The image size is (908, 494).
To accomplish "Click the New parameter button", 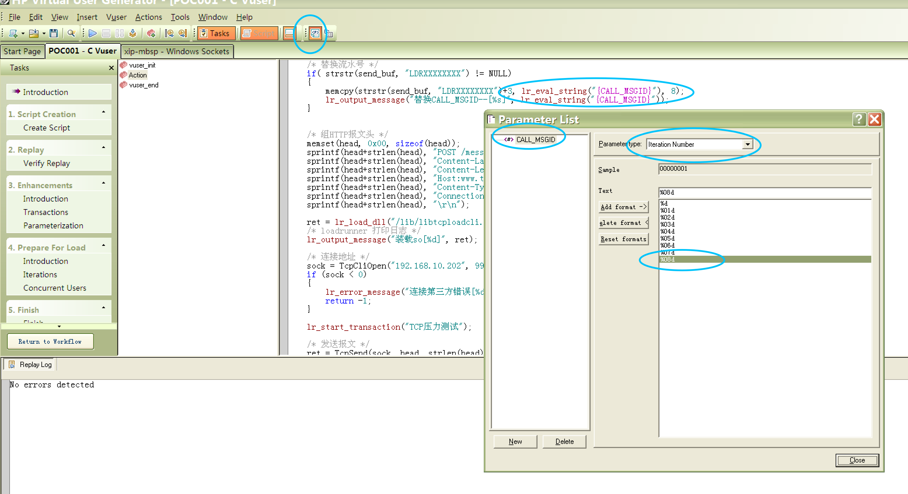I will click(515, 442).
